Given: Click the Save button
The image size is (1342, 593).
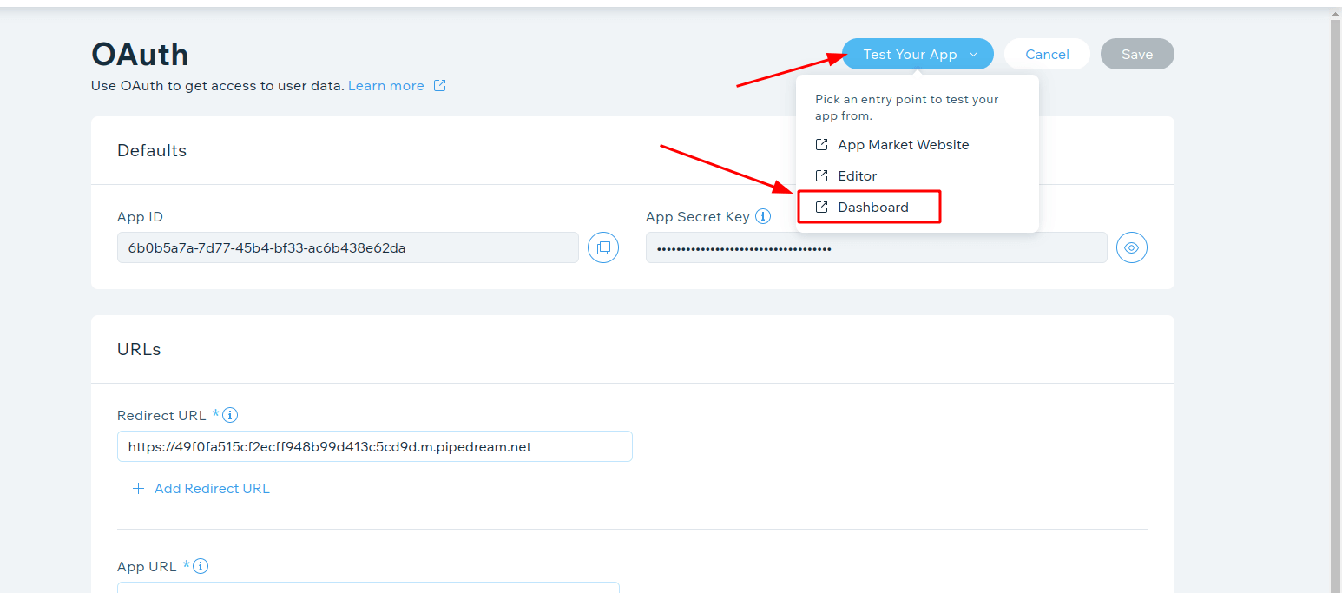Looking at the screenshot, I should click(1137, 53).
